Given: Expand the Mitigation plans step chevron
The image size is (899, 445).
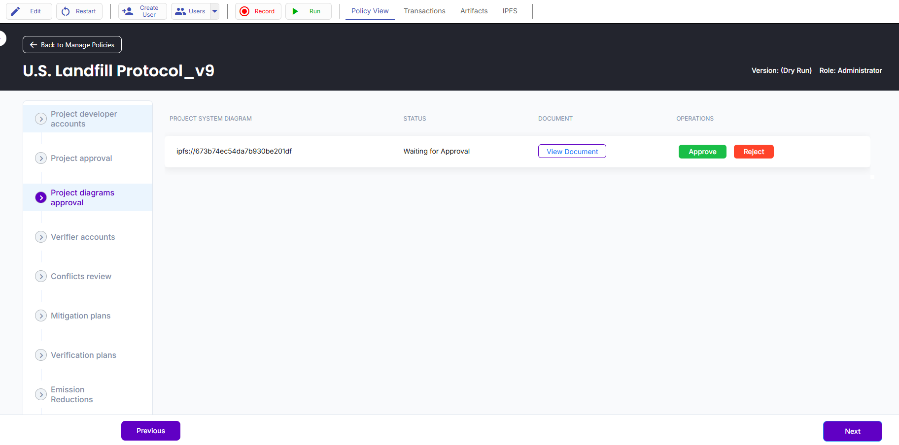Looking at the screenshot, I should coord(41,316).
